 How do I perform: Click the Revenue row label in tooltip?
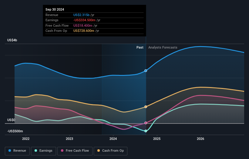click(x=52, y=15)
